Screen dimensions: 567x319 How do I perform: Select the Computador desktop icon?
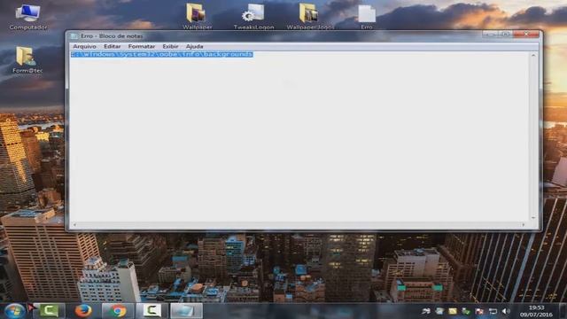[28, 18]
